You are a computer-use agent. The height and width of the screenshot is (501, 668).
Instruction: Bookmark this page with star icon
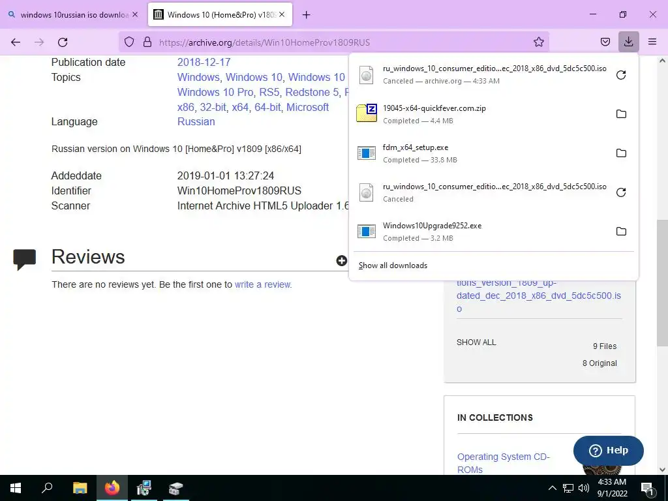pyautogui.click(x=538, y=42)
